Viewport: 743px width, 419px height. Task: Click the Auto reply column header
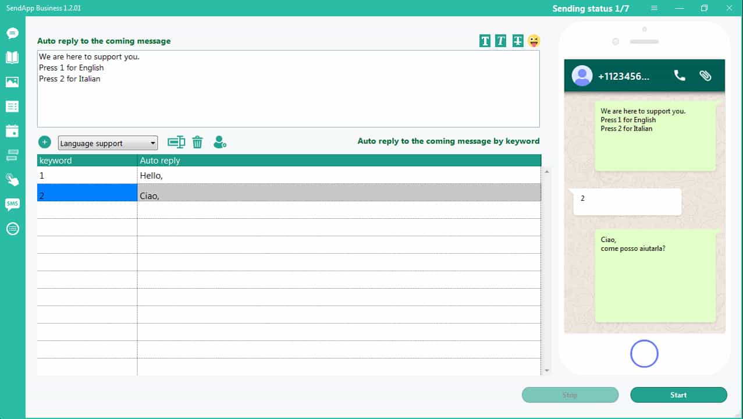(x=339, y=160)
